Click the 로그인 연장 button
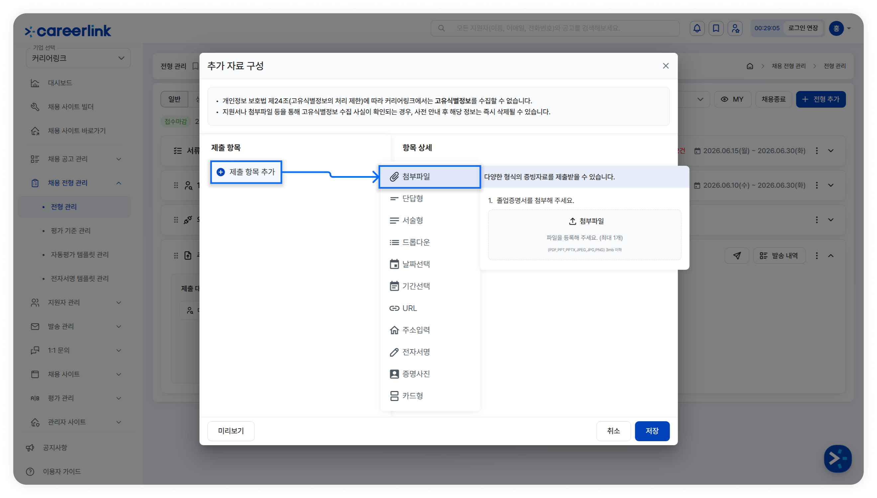The image size is (877, 498). coord(803,28)
